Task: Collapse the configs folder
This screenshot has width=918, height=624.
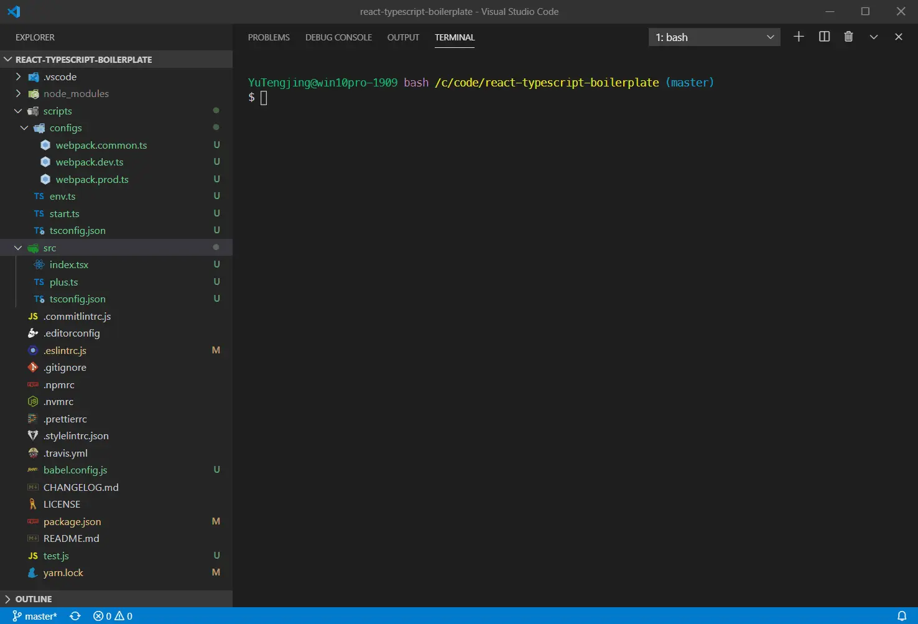Action: tap(116, 128)
